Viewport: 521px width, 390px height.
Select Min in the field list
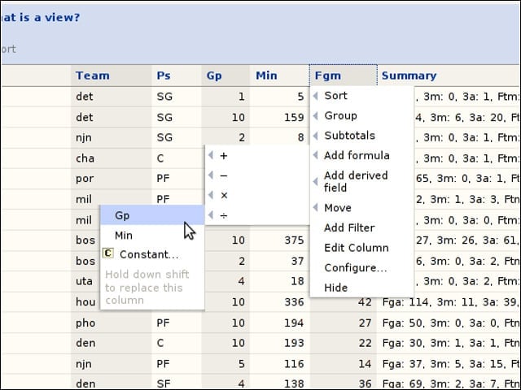152,236
